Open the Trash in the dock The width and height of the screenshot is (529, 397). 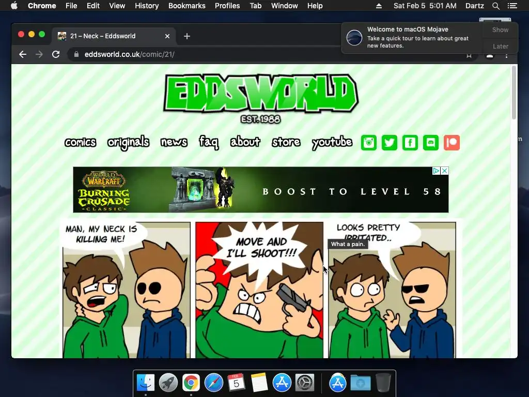pyautogui.click(x=383, y=383)
